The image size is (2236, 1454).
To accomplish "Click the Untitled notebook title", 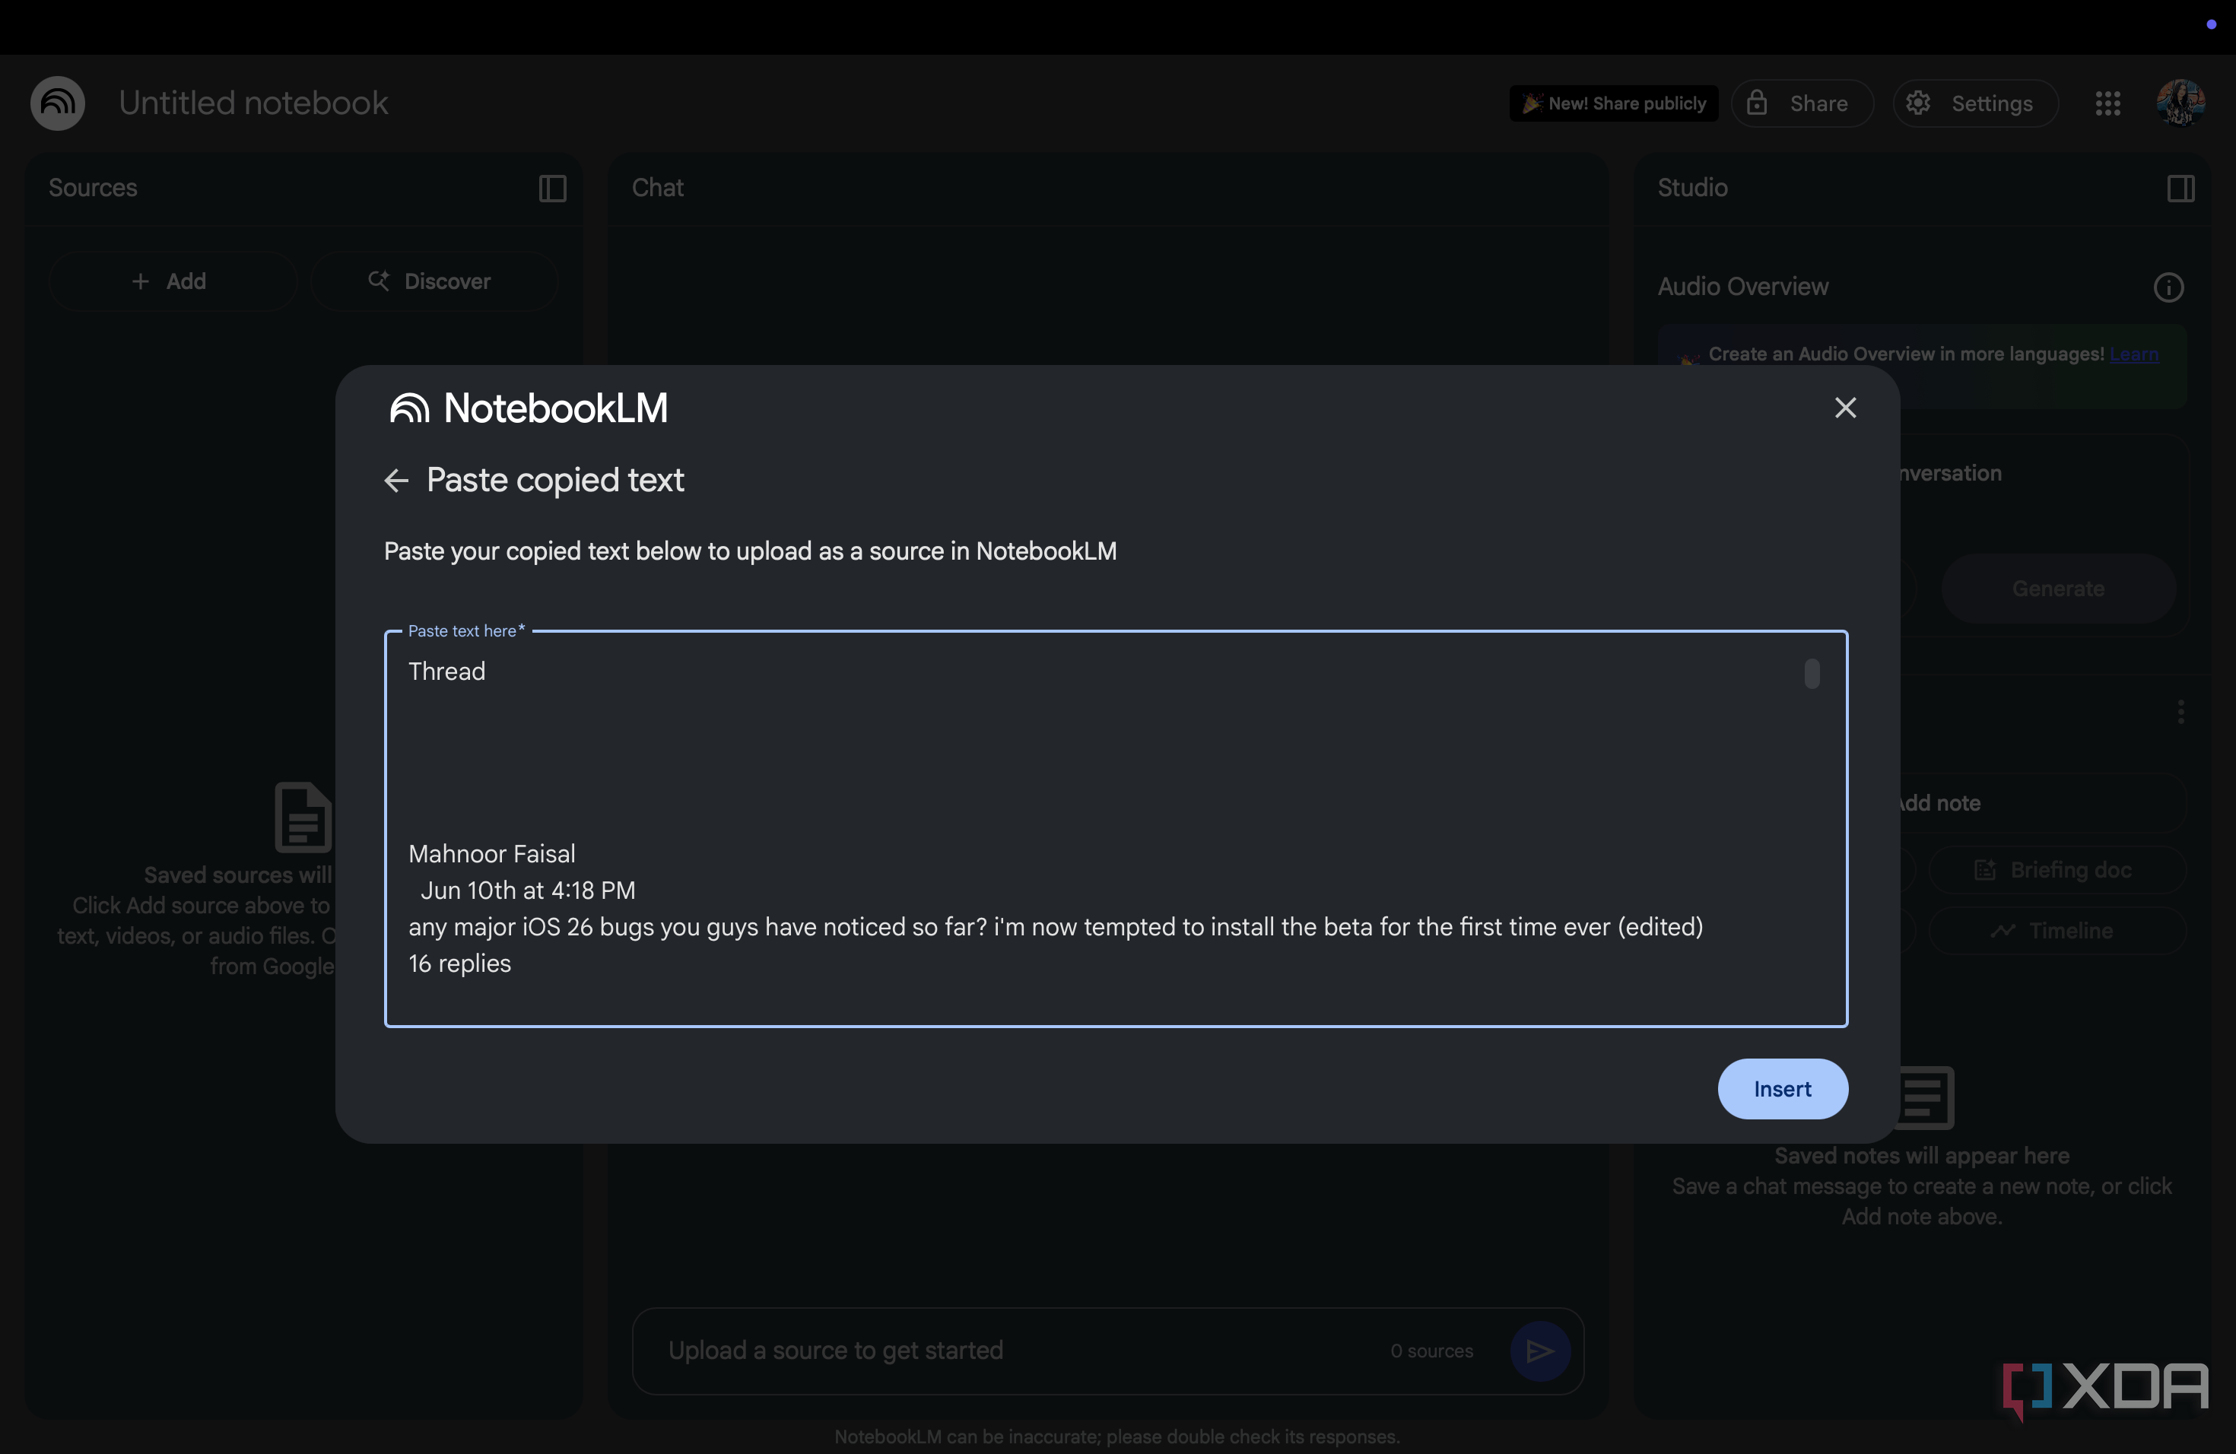I will [253, 103].
